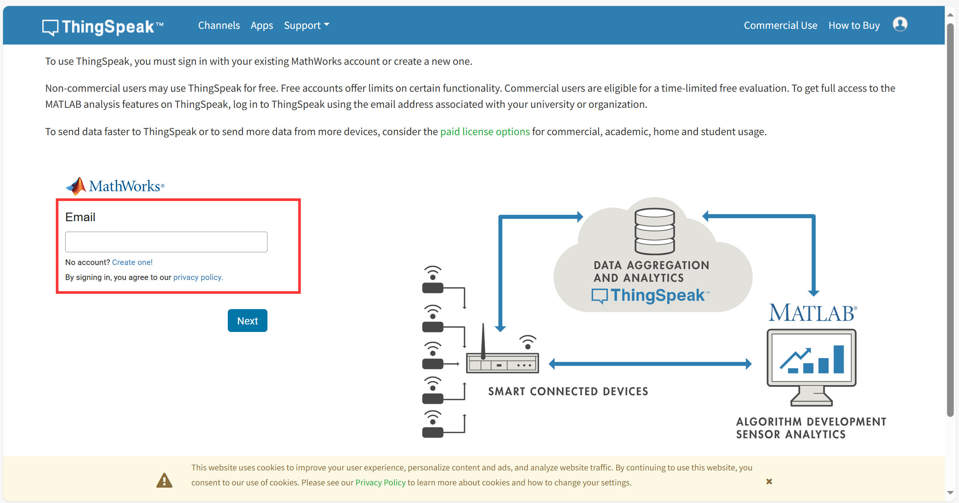Image resolution: width=959 pixels, height=503 pixels.
Task: Click the 'Email' field label
Action: pos(80,217)
